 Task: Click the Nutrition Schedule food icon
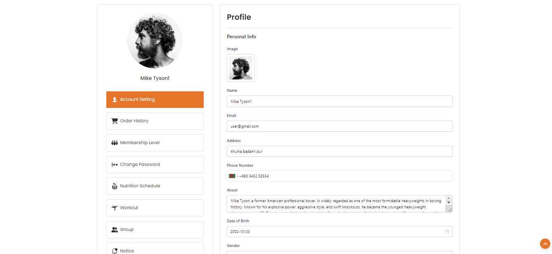pyautogui.click(x=115, y=186)
